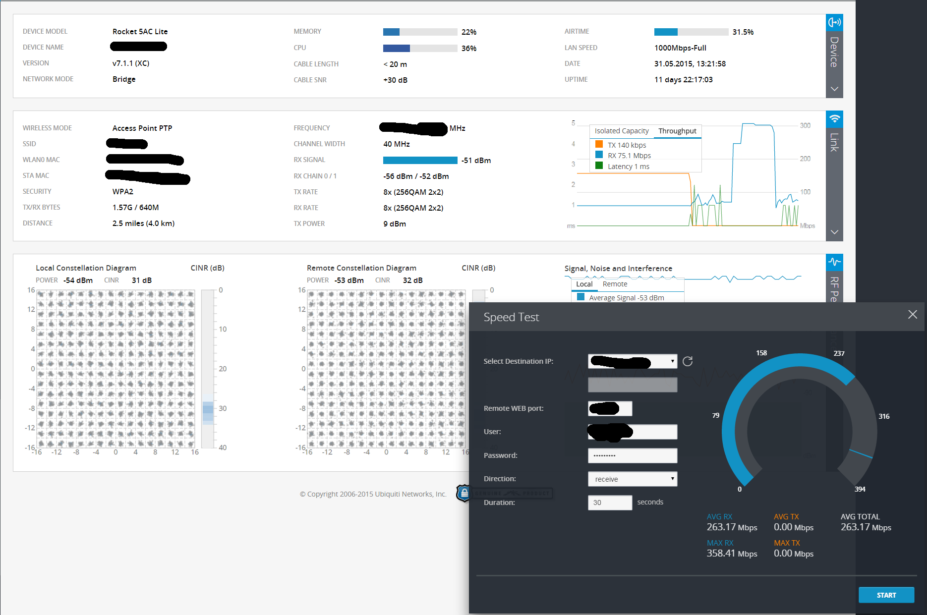This screenshot has width=927, height=615.
Task: Click the CPU usage bar
Action: point(420,48)
